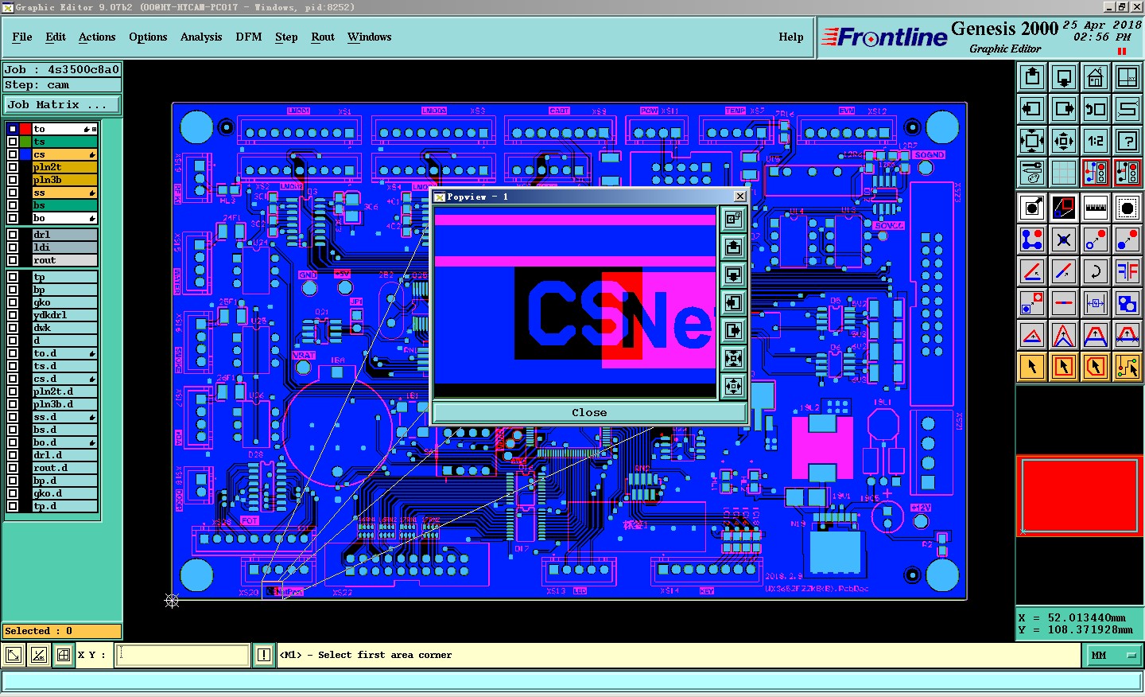The width and height of the screenshot is (1145, 697).
Task: Click the green color swatch of layer 'ts'
Action: [25, 142]
